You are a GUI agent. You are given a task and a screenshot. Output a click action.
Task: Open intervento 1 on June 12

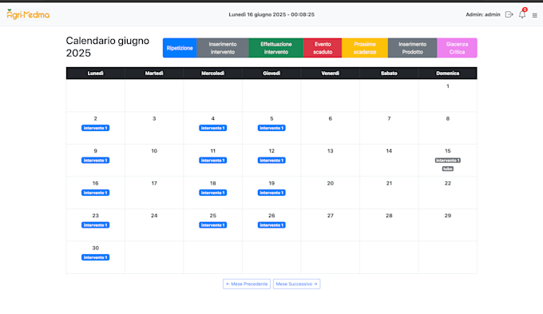click(x=271, y=161)
